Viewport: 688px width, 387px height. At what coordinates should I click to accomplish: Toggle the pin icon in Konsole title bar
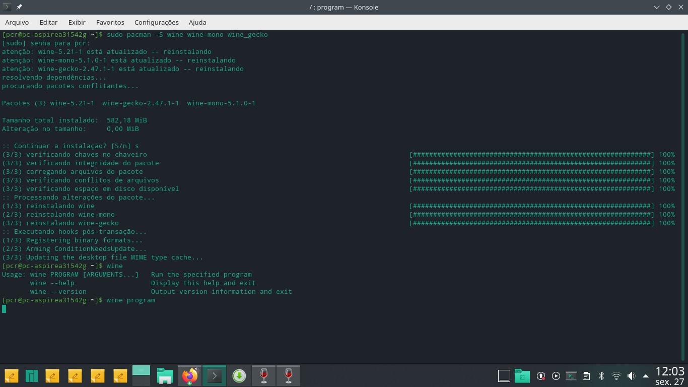pyautogui.click(x=19, y=7)
